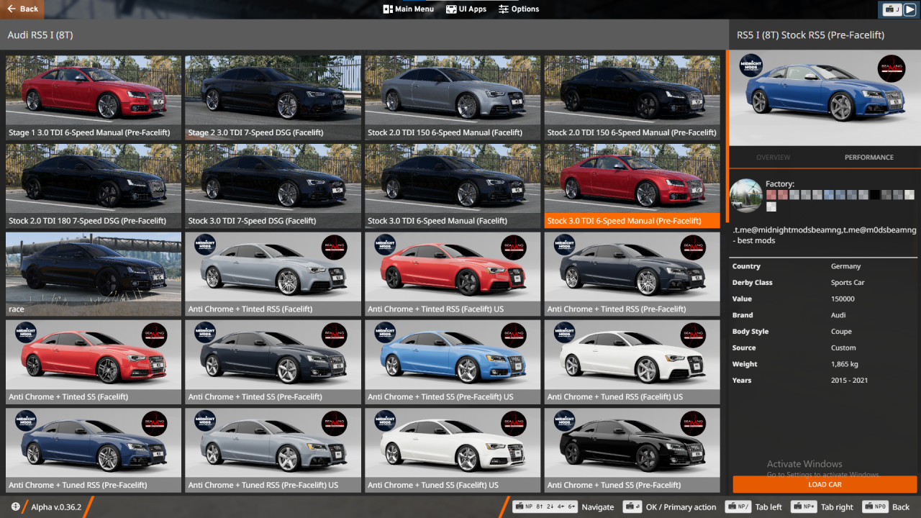Select Anti Chrome + Tinted S5 (Facelift)
Image resolution: width=921 pixels, height=518 pixels.
(94, 362)
